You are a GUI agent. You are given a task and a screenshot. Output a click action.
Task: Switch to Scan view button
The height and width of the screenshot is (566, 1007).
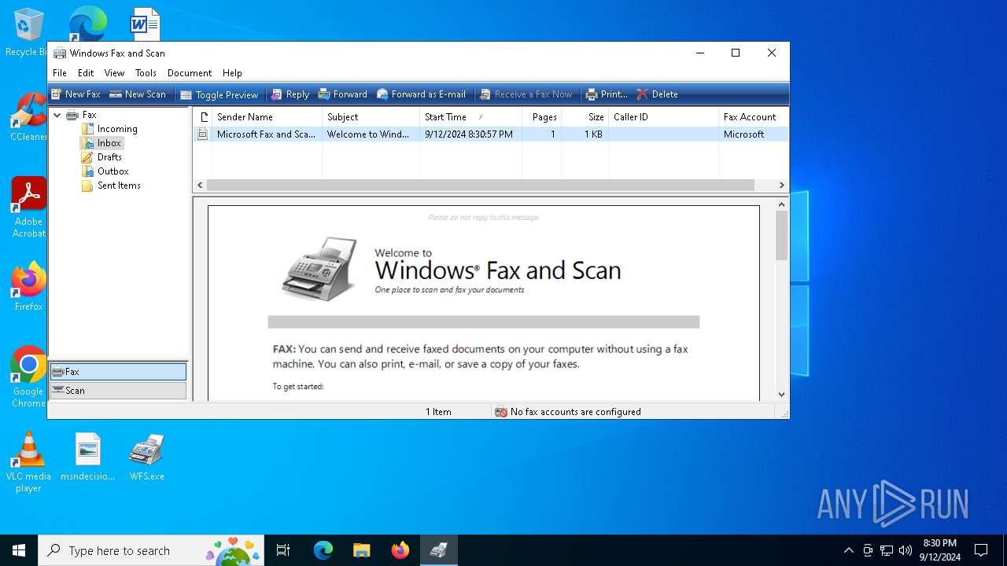coord(118,391)
